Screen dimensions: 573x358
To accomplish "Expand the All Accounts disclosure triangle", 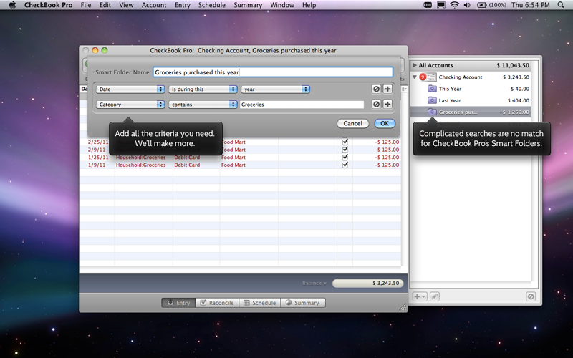I will click(415, 65).
